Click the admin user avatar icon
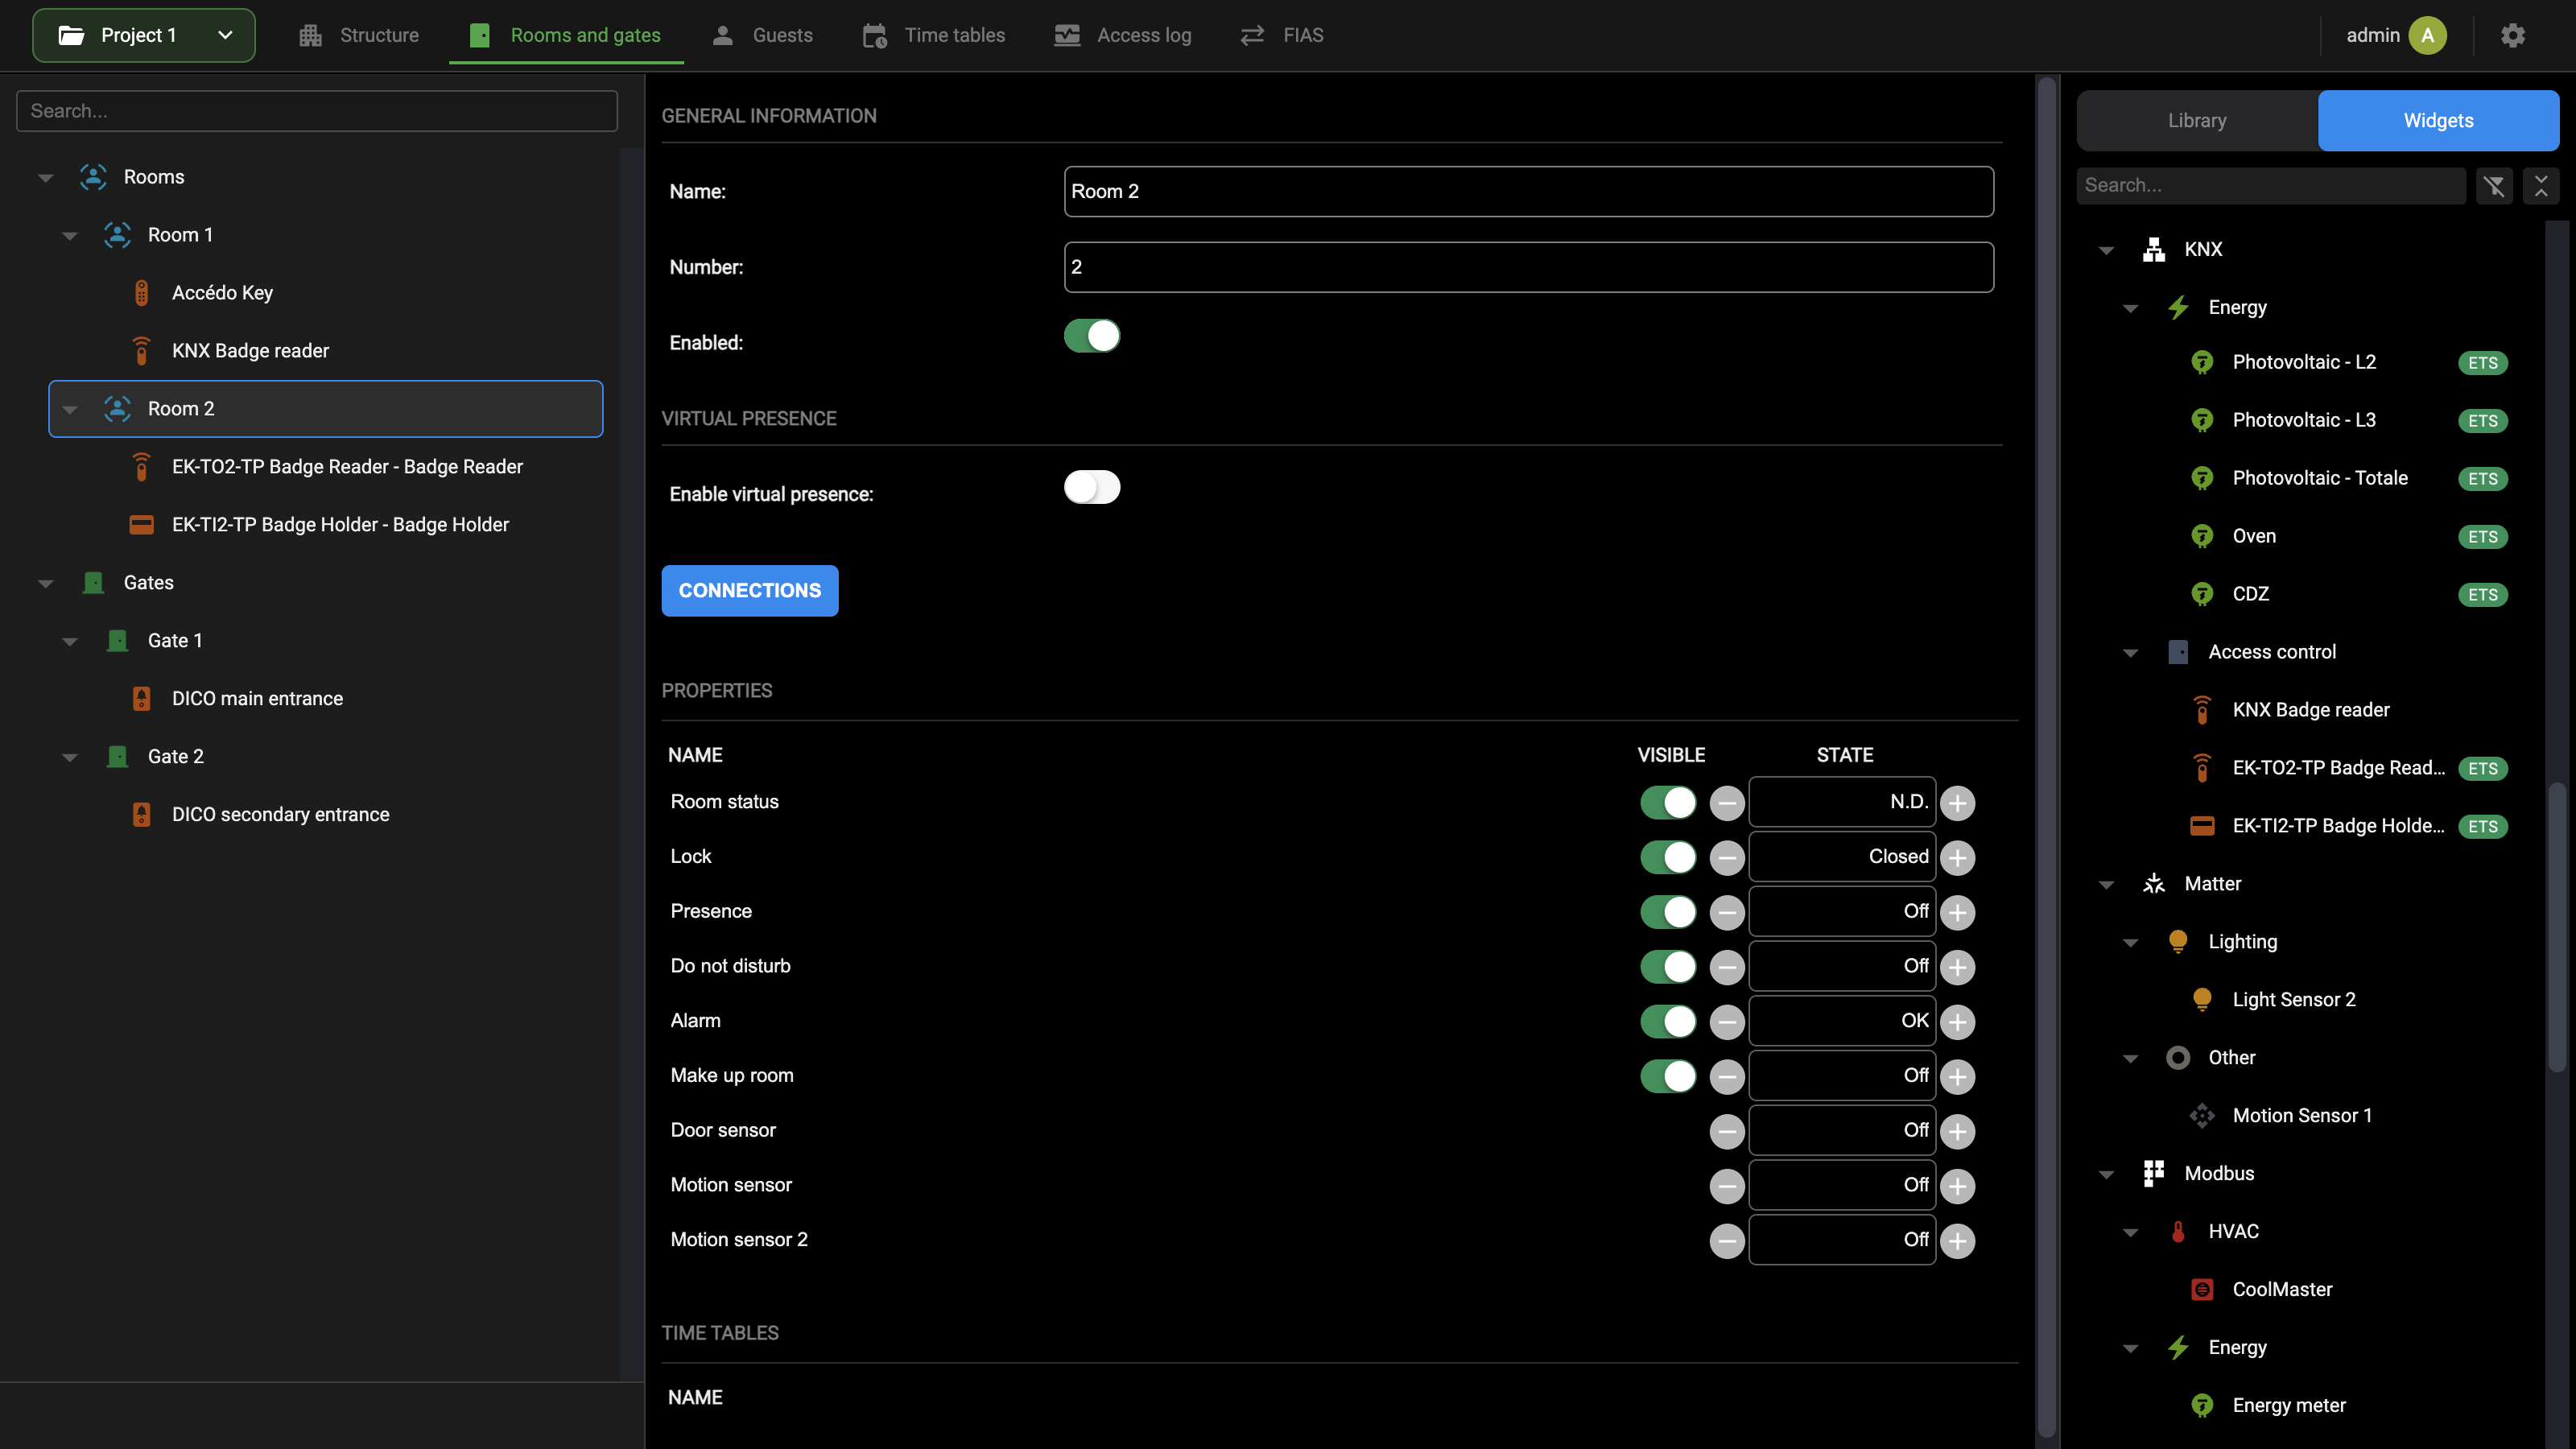Screen dimensions: 2576x1449 point(2427,35)
